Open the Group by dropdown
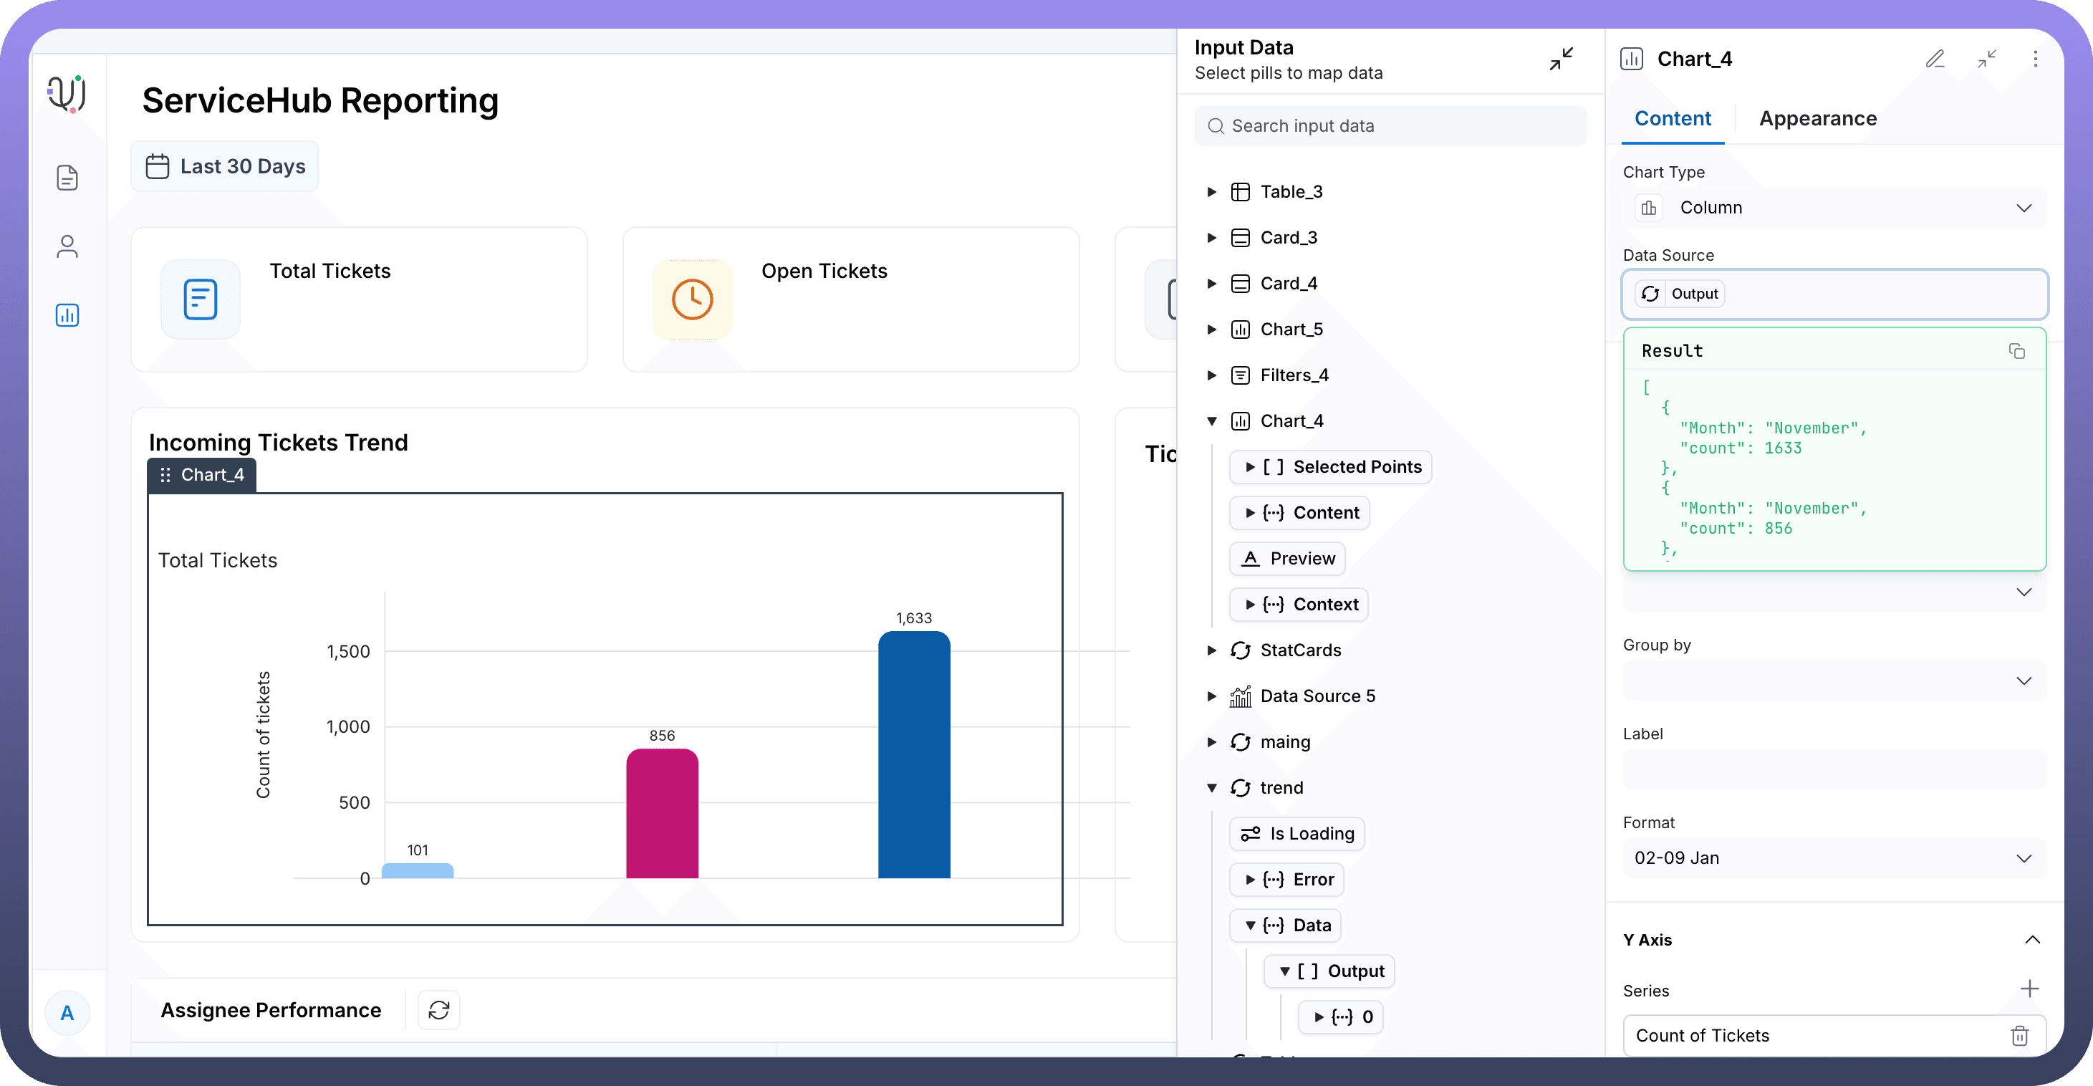The height and width of the screenshot is (1086, 2093). click(x=1834, y=681)
